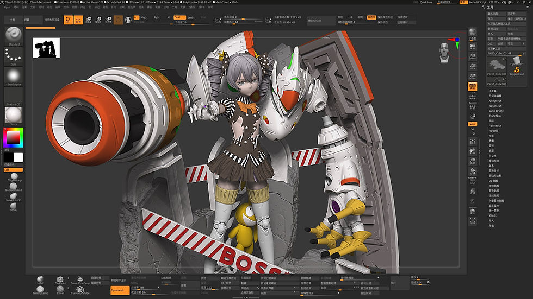The height and width of the screenshot is (299, 533).
Task: Select the Rotate transform icon
Action: [108, 20]
